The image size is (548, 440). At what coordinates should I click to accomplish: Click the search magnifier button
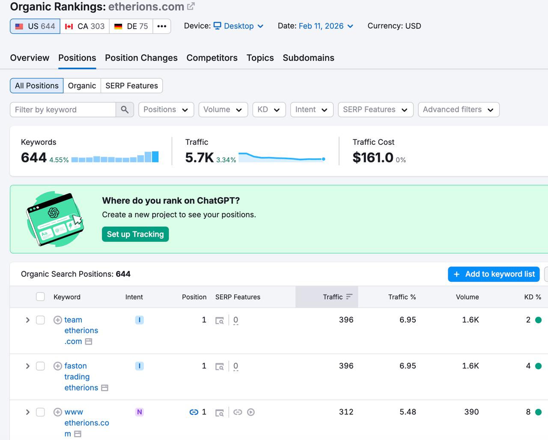[125, 110]
